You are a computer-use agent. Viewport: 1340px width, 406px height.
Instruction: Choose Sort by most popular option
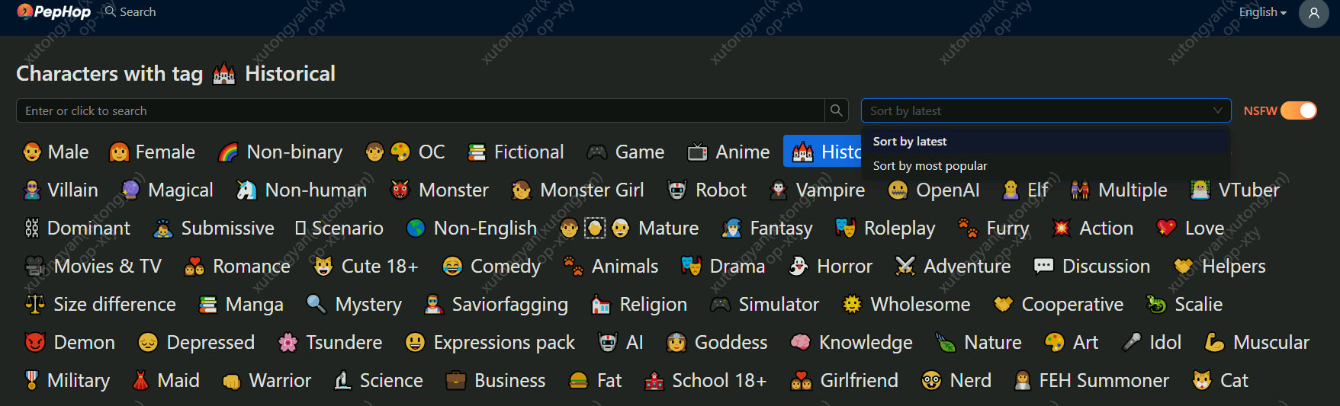(1046, 166)
